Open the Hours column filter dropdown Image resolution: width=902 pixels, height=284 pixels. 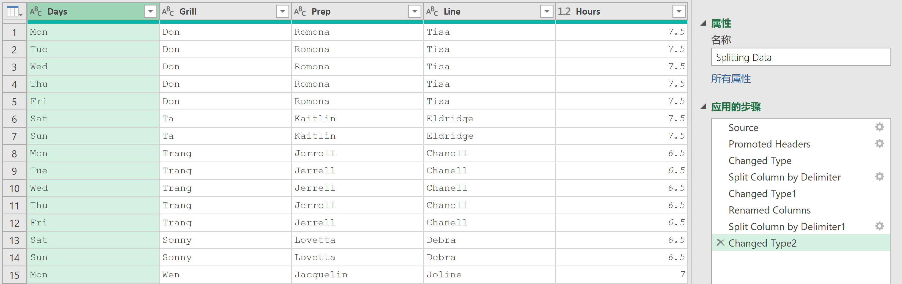point(678,12)
